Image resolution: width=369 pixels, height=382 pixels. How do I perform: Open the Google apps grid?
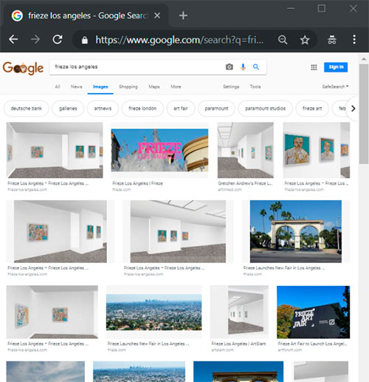[314, 67]
